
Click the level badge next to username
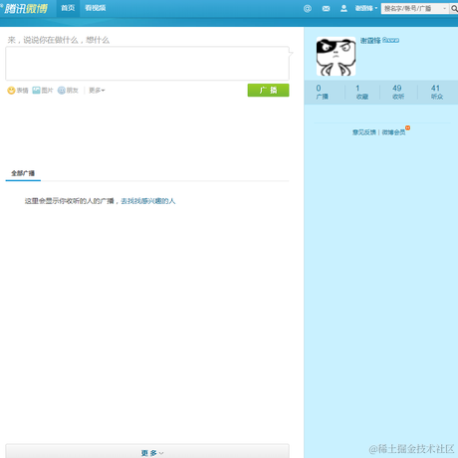(x=390, y=40)
